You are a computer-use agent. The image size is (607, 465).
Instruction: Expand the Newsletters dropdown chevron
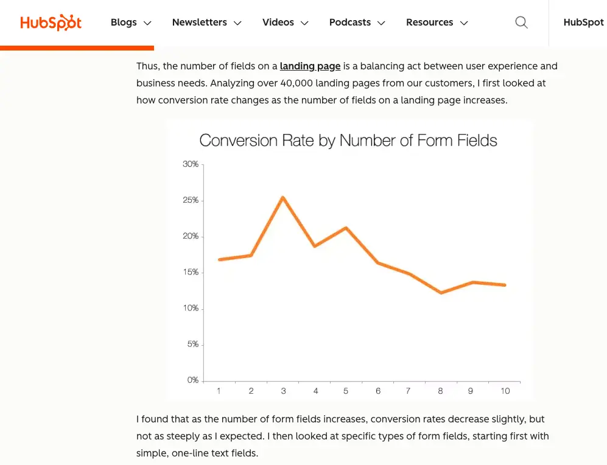point(237,23)
